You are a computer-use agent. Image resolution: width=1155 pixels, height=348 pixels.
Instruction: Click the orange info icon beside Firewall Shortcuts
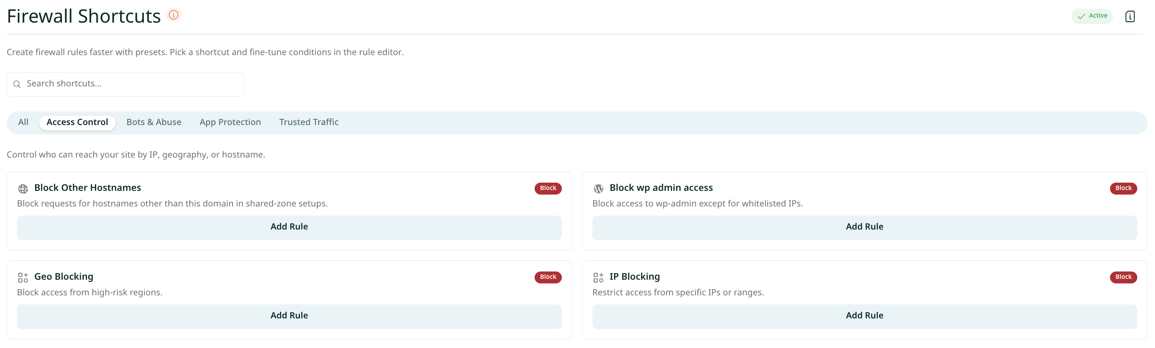click(x=174, y=15)
